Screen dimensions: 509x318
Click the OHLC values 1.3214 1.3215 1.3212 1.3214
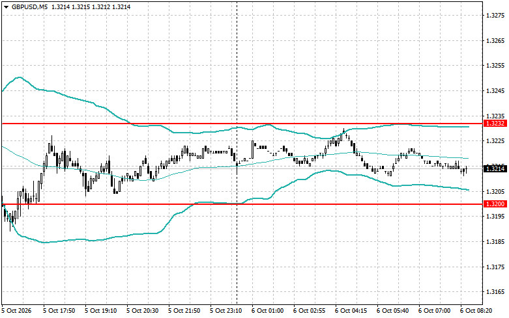point(91,7)
